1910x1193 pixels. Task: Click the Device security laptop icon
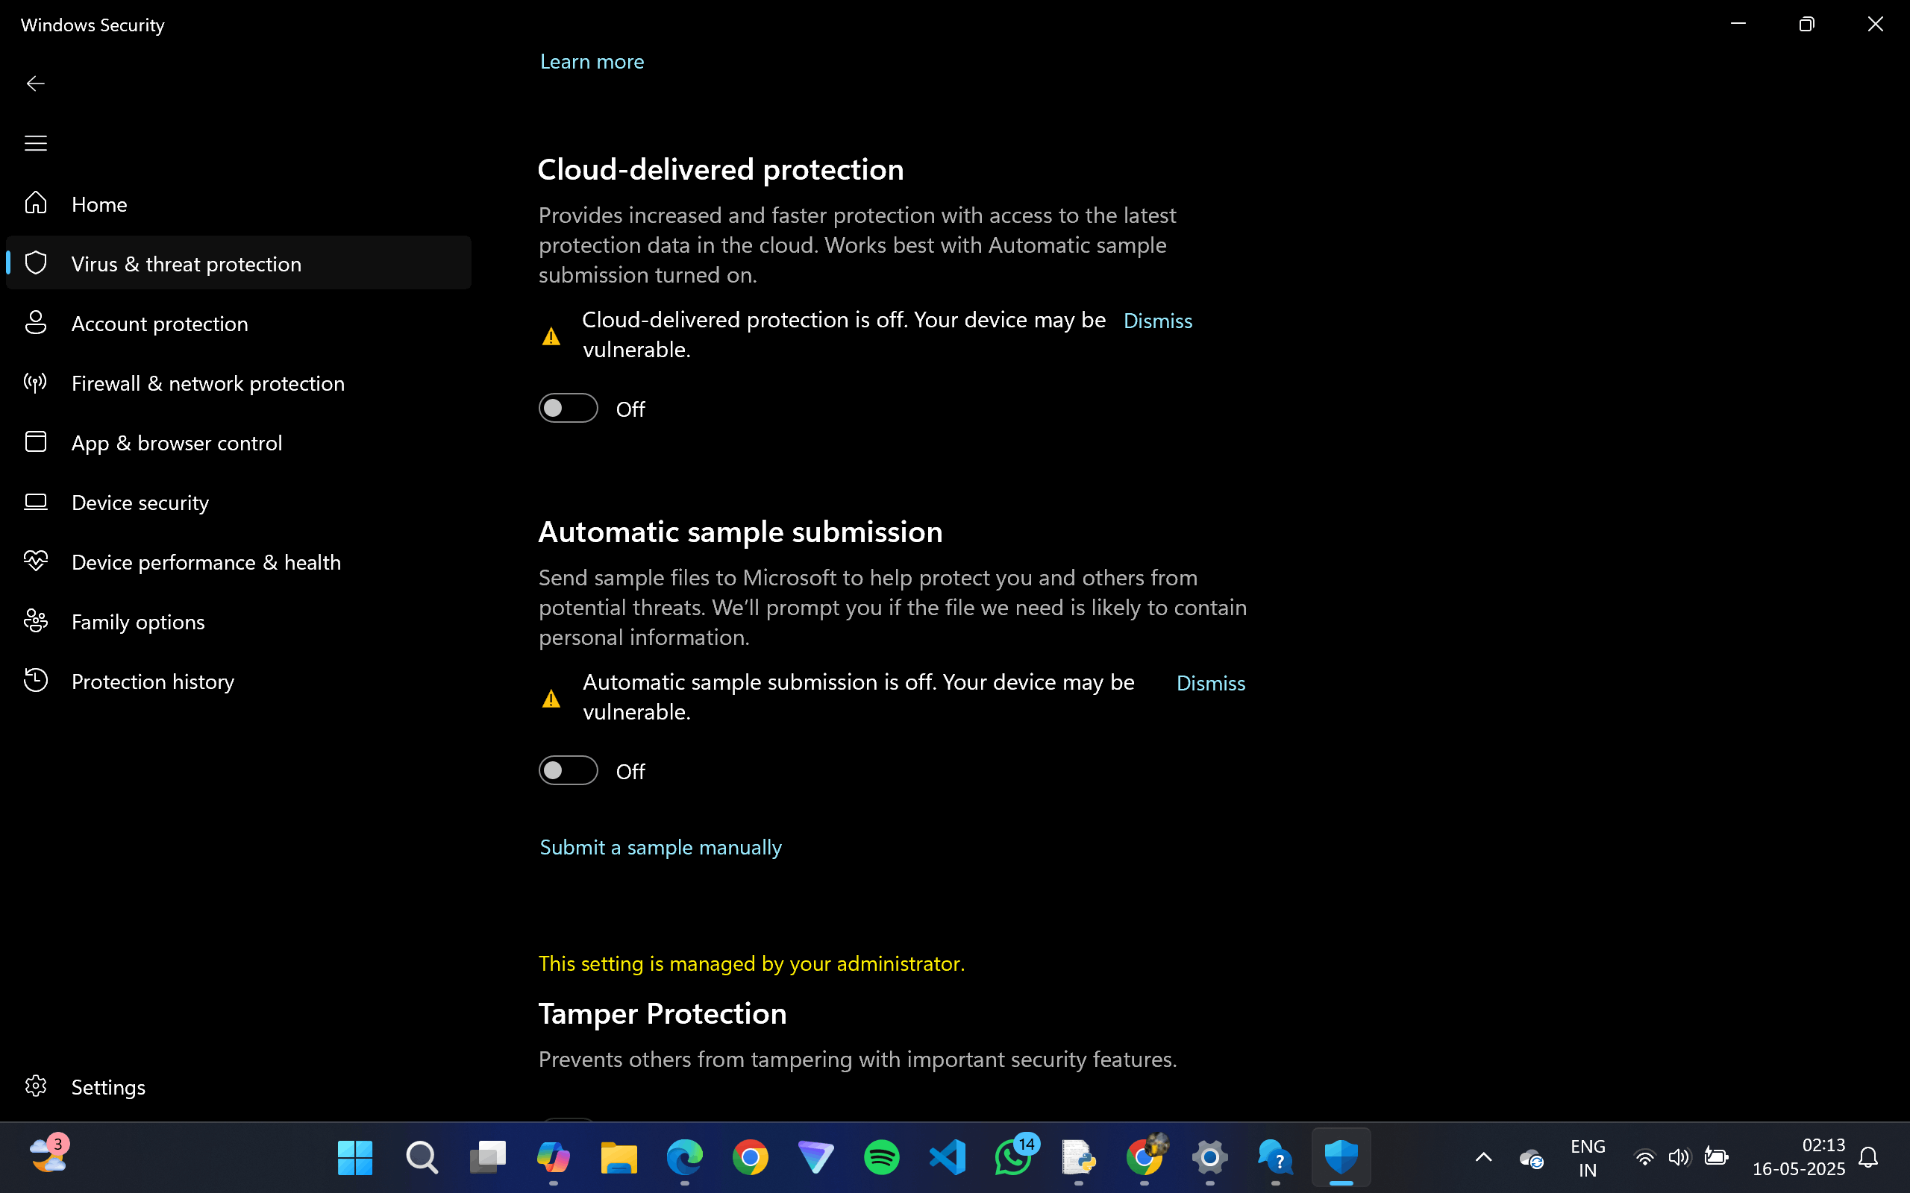pyautogui.click(x=36, y=502)
